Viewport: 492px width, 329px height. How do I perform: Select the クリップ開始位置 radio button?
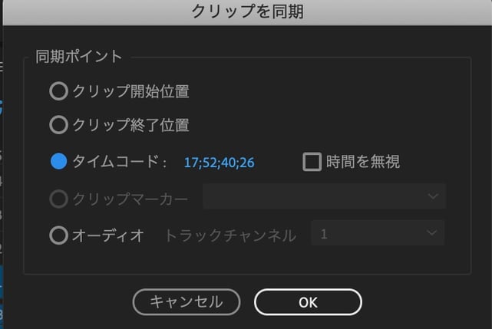click(58, 91)
